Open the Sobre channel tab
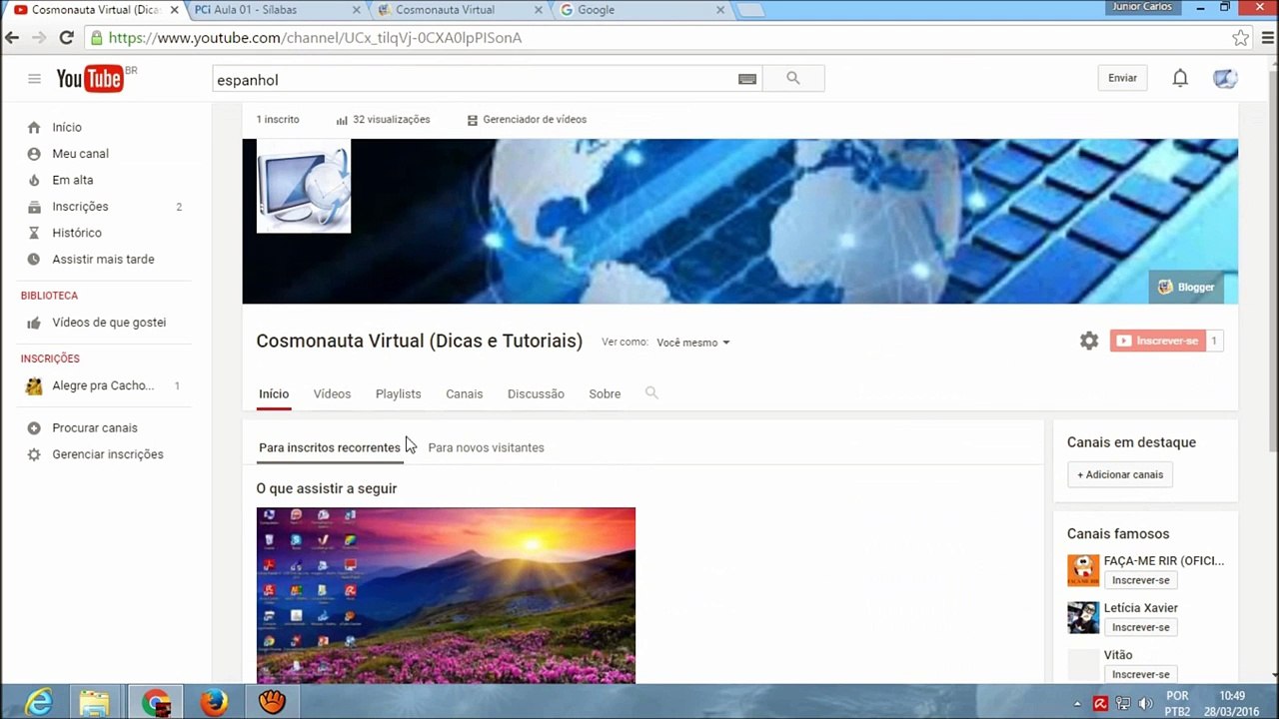Viewport: 1279px width, 719px height. (605, 394)
